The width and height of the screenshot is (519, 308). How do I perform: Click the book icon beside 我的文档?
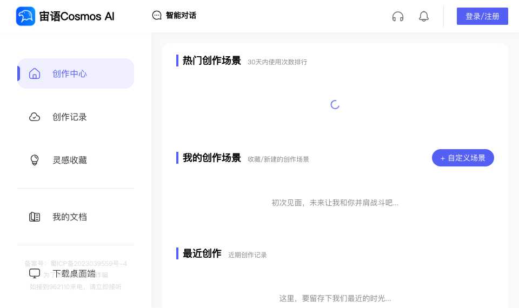tap(35, 217)
